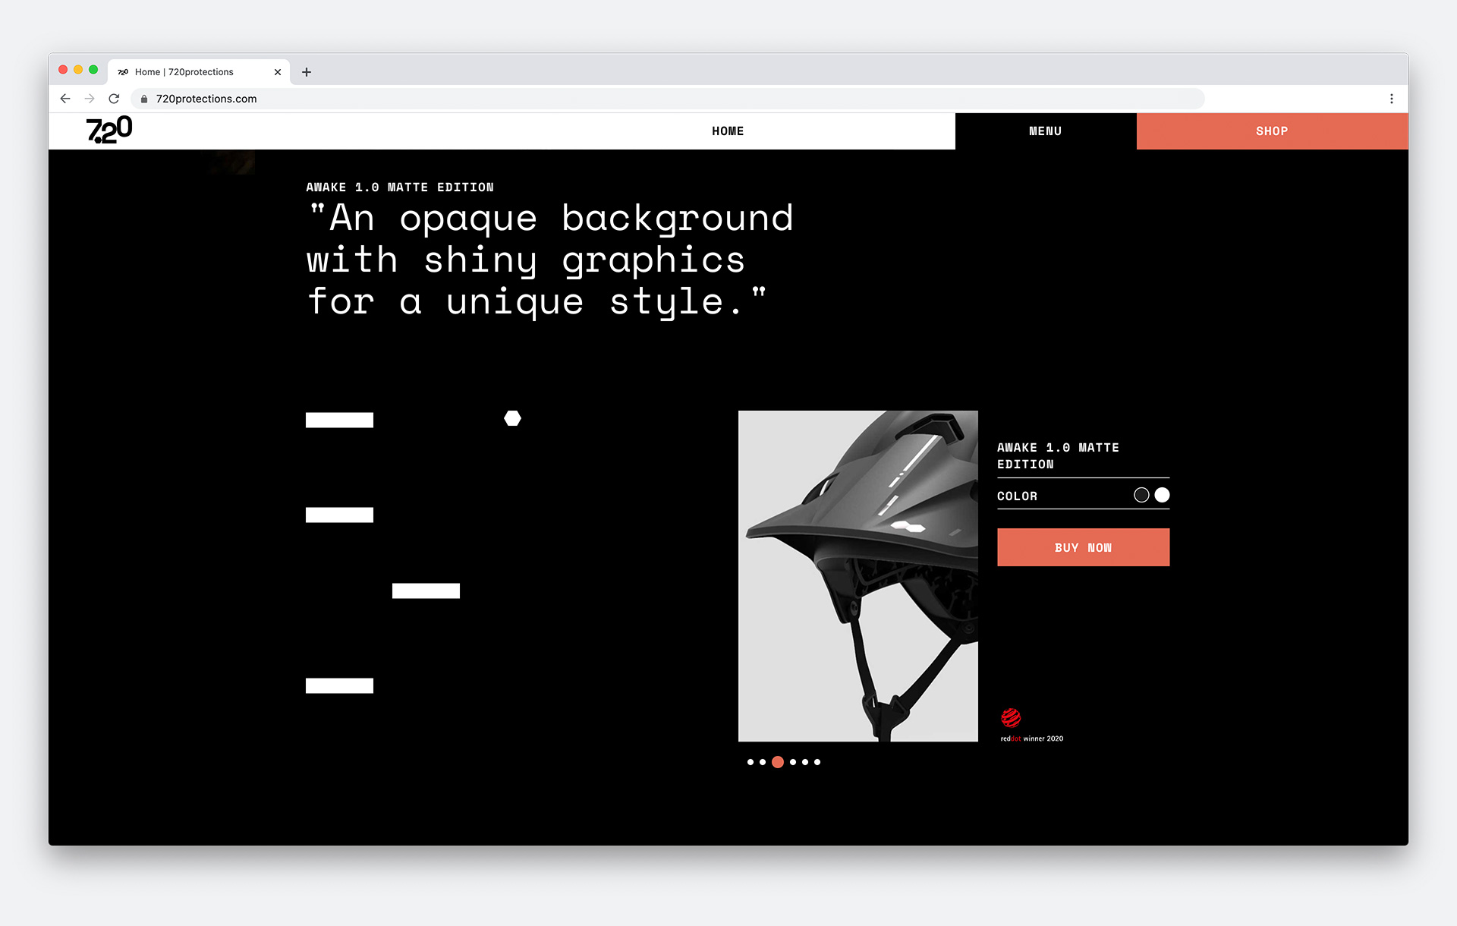Click product title AWAKE 1.0 MATTE EDITION beside helmet
The image size is (1457, 926).
(x=1058, y=455)
